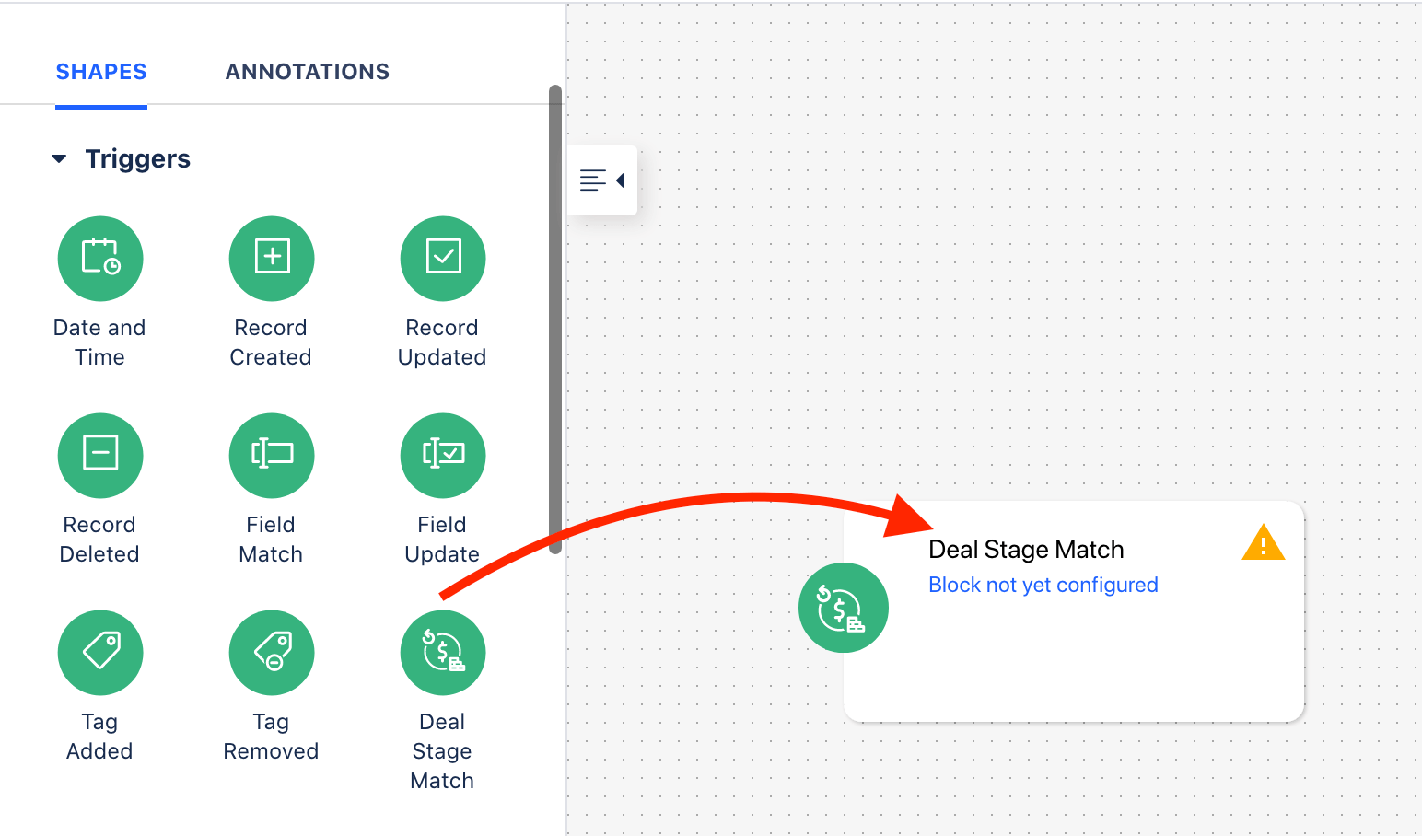Viewport: 1422px width, 836px height.
Task: Click empty dotted canvas area above the block
Action: [x=1013, y=276]
